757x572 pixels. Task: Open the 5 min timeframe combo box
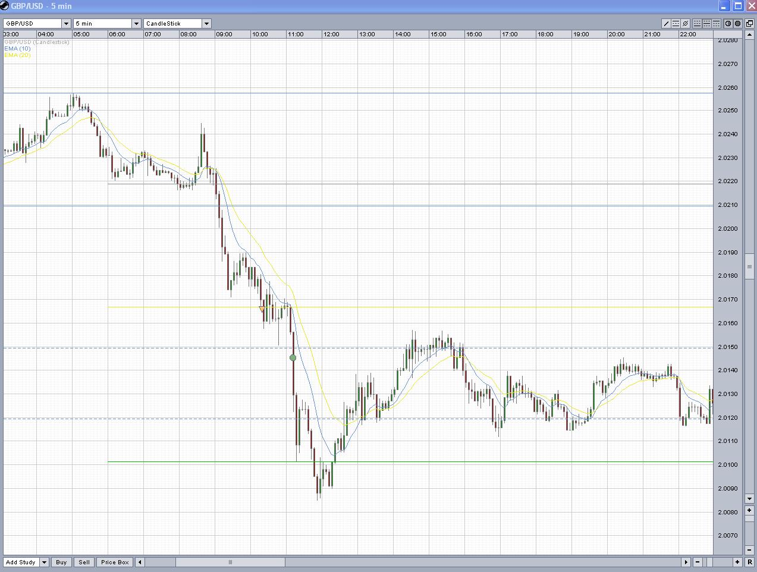click(107, 24)
